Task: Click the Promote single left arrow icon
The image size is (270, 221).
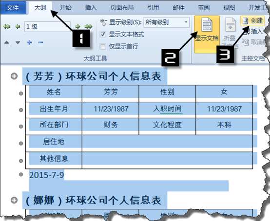Action: click(x=18, y=27)
